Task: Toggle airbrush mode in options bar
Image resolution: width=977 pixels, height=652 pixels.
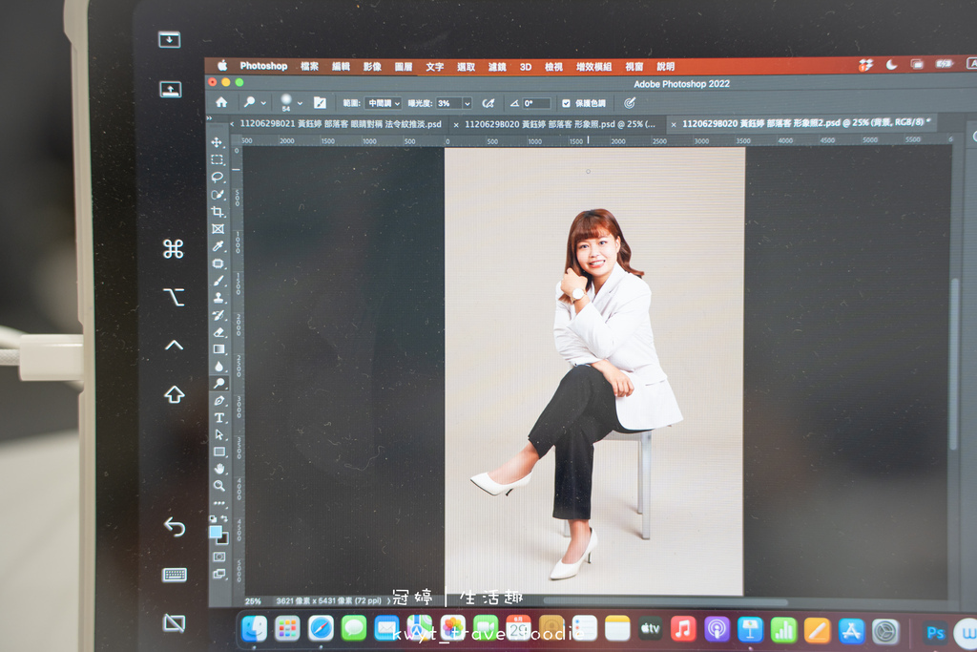Action: click(488, 103)
